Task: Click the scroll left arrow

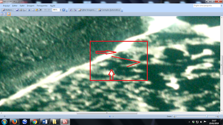Action: 1,113
